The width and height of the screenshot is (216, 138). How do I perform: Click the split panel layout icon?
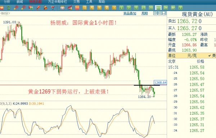coord(164,13)
